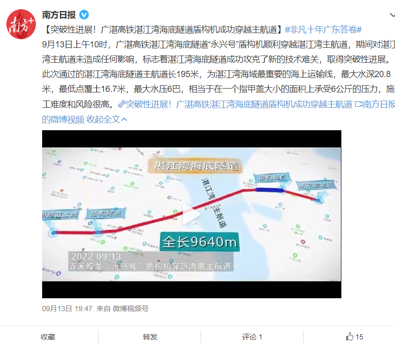Click the like count 15
This screenshot has width=395, height=349.
click(359, 337)
